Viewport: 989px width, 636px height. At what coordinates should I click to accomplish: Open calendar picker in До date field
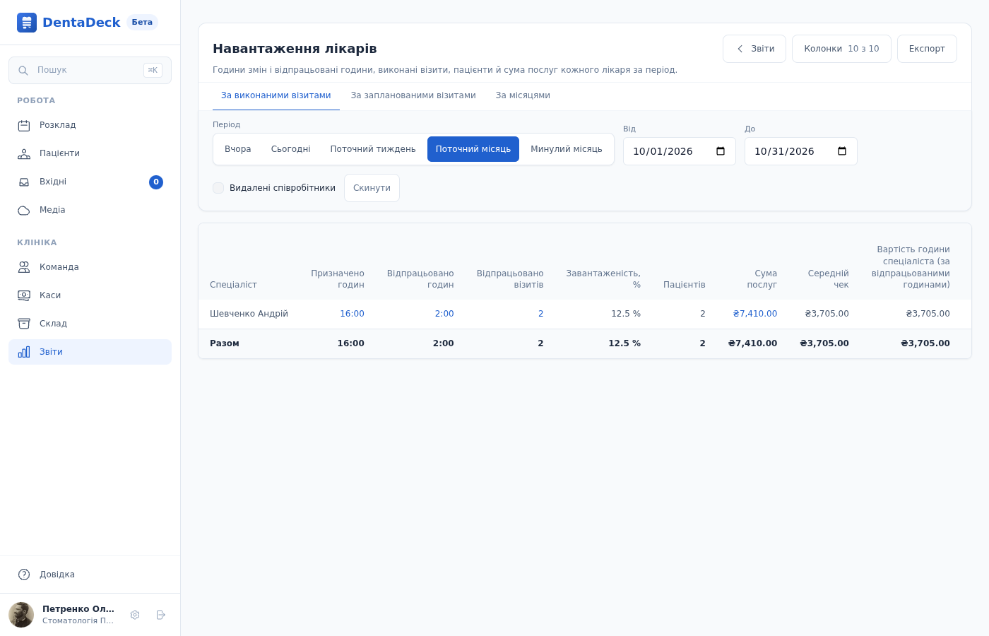[x=842, y=151]
